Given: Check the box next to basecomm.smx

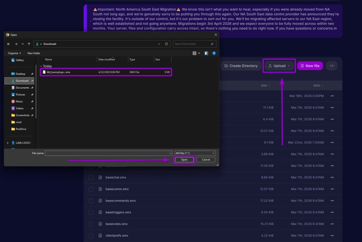Looking at the screenshot, I should click(91, 189).
